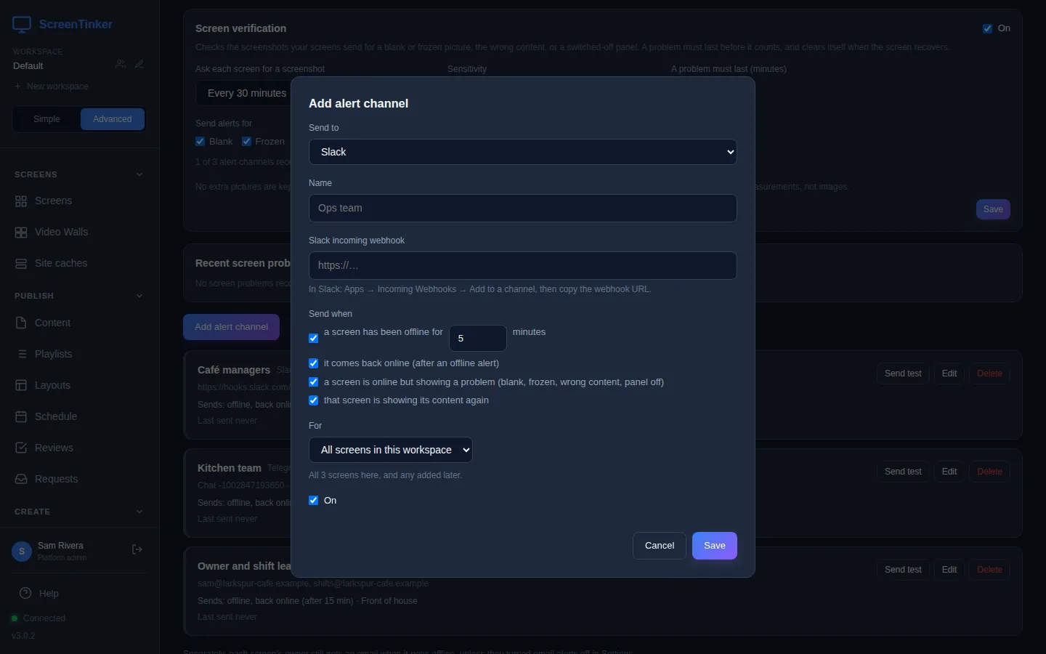The width and height of the screenshot is (1046, 654).
Task: Click the offline minutes number field
Action: pos(478,339)
